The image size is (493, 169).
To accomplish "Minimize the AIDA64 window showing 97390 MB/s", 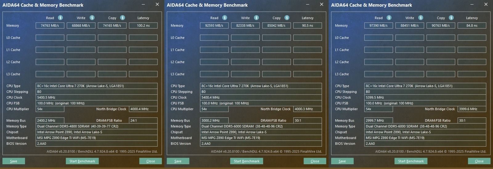I will coord(472,5).
